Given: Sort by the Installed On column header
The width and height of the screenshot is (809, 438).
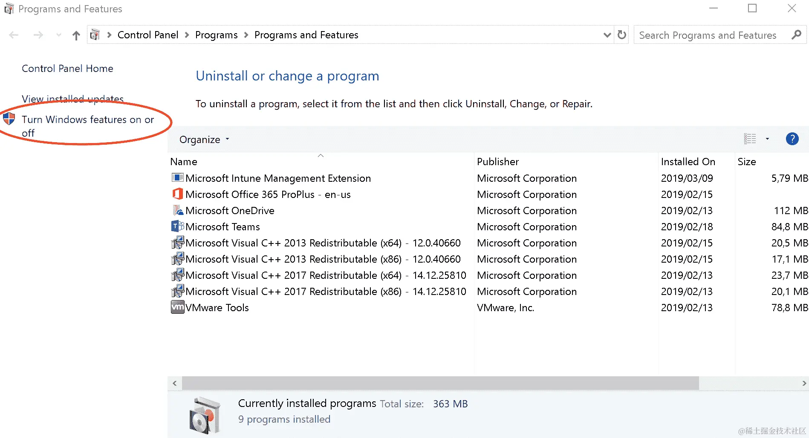Looking at the screenshot, I should click(688, 162).
